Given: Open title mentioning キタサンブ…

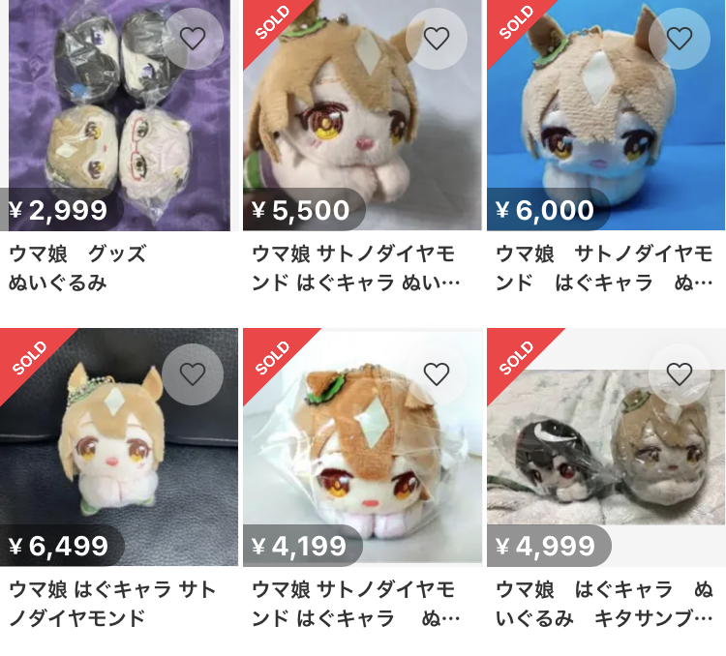Looking at the screenshot, I should [x=604, y=604].
